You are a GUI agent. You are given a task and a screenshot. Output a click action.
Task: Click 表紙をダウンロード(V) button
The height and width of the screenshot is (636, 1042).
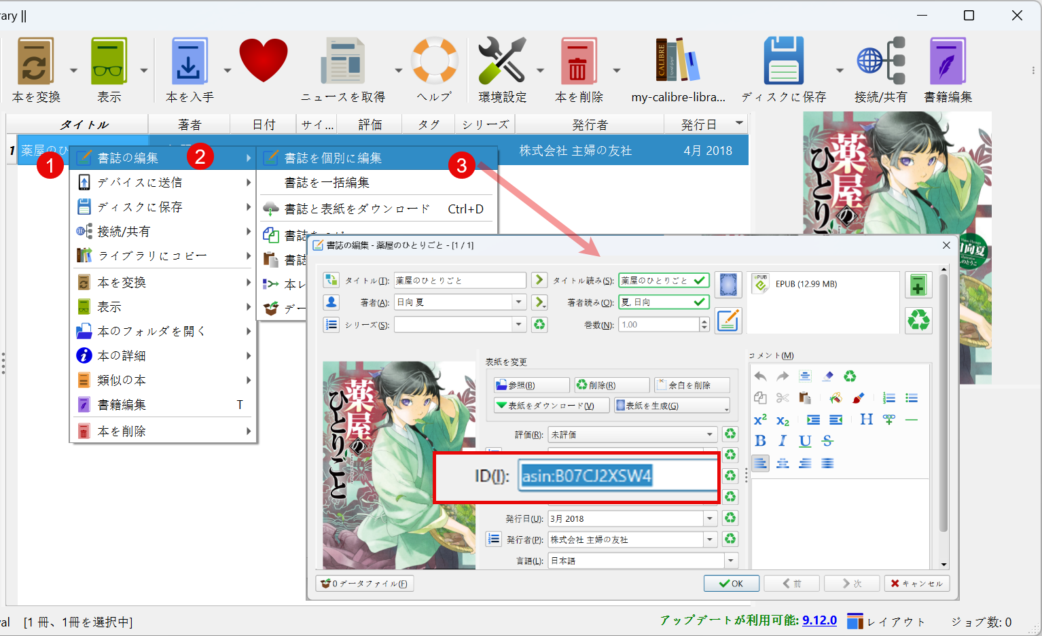click(x=552, y=406)
